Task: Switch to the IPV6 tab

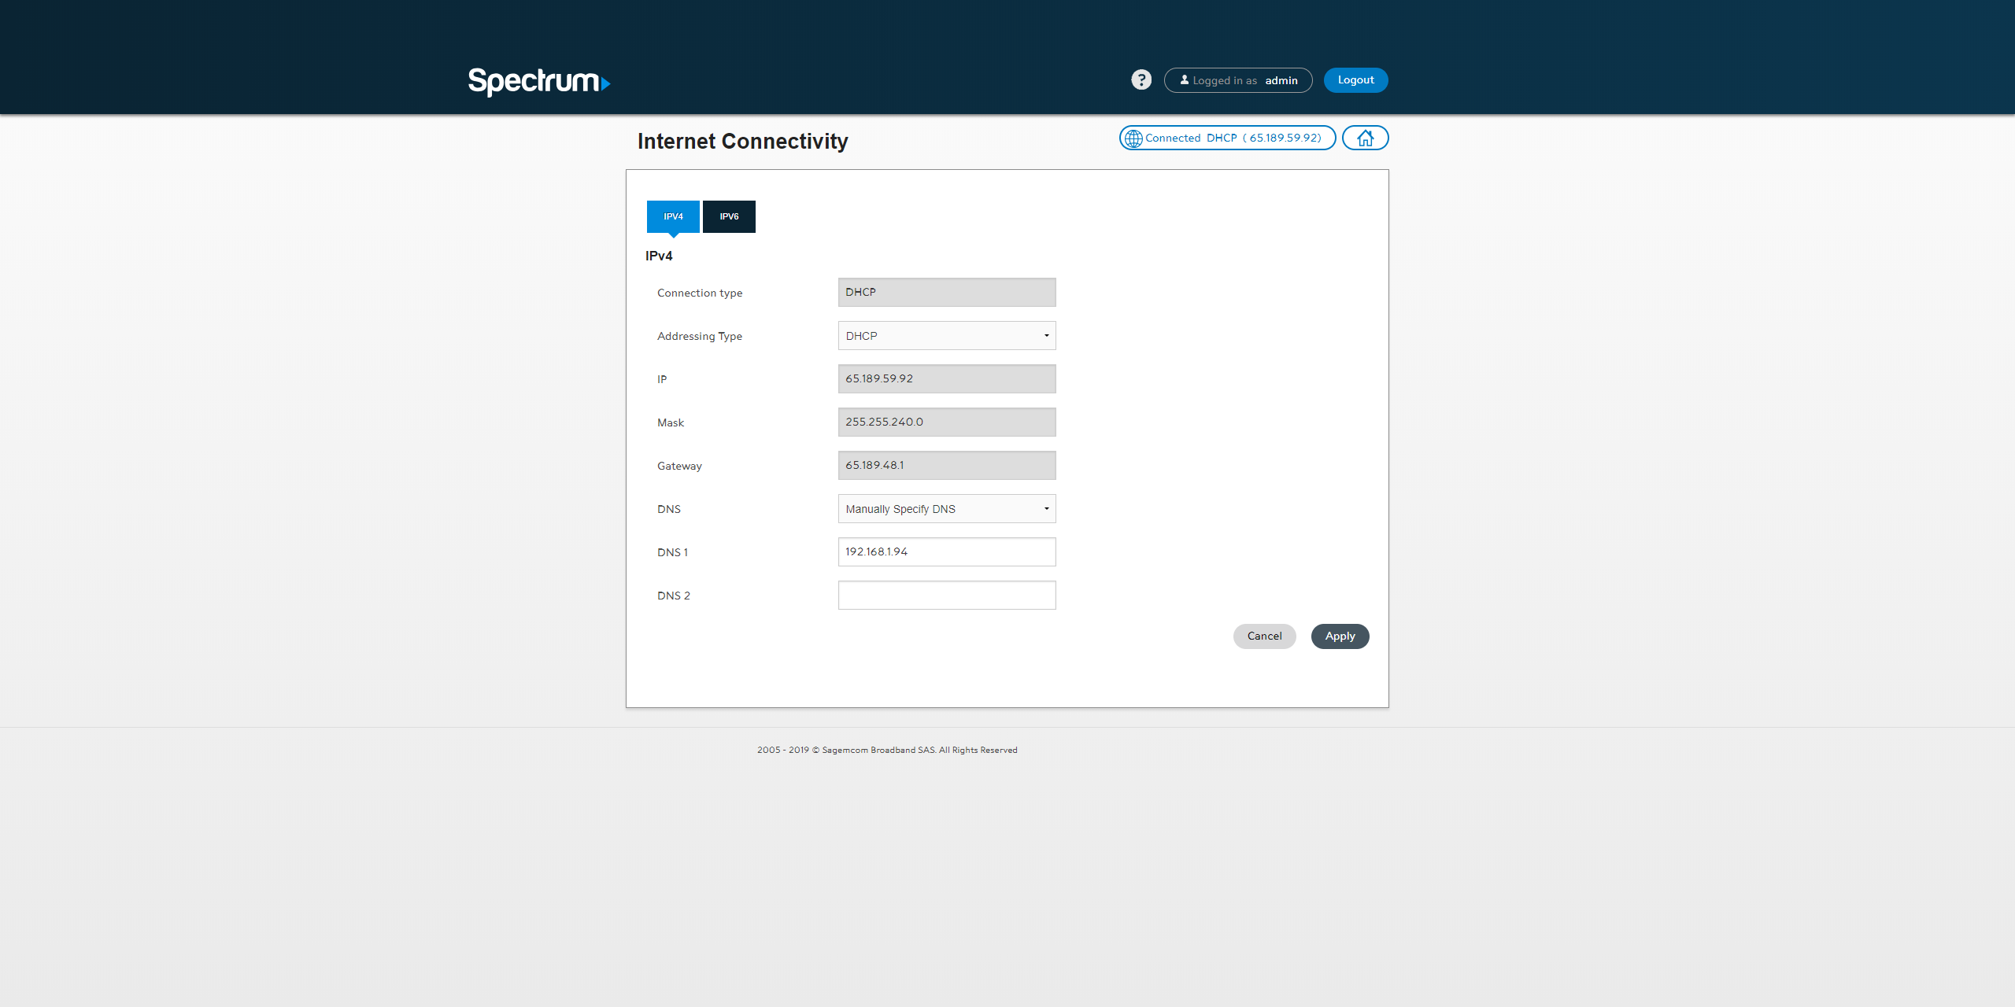Action: click(x=728, y=216)
